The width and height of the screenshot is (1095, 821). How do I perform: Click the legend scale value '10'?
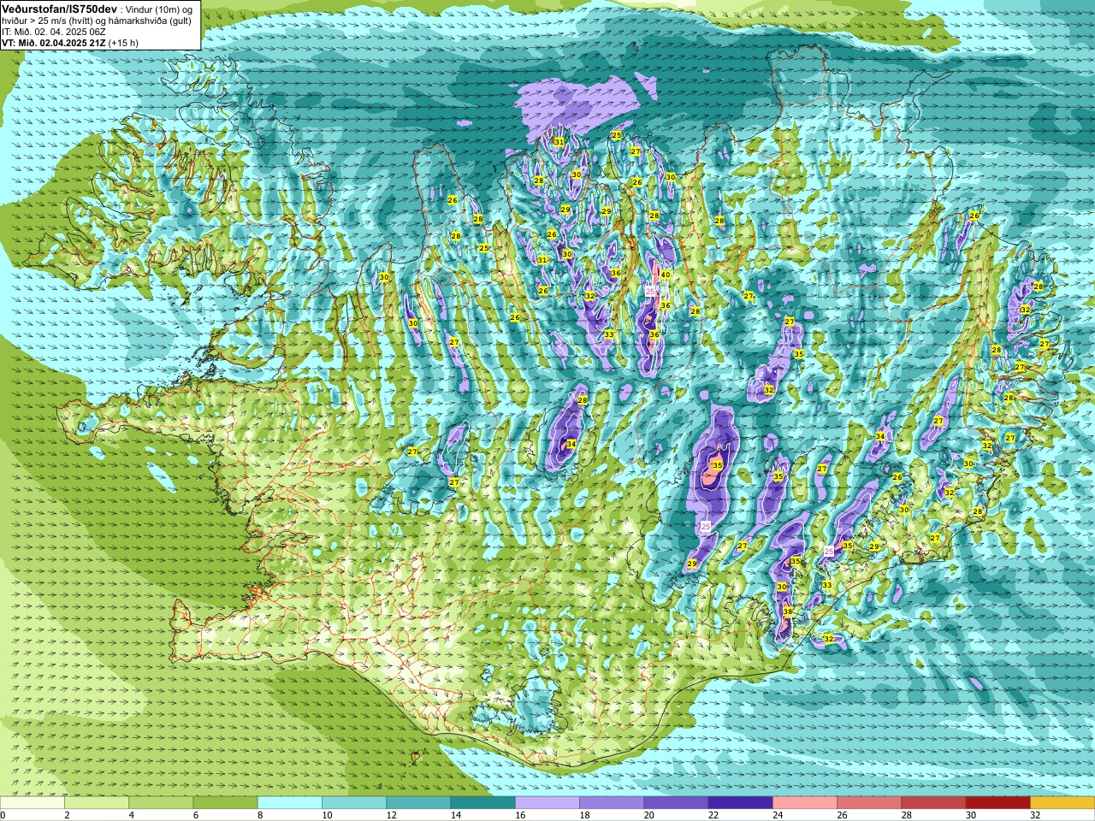[327, 815]
